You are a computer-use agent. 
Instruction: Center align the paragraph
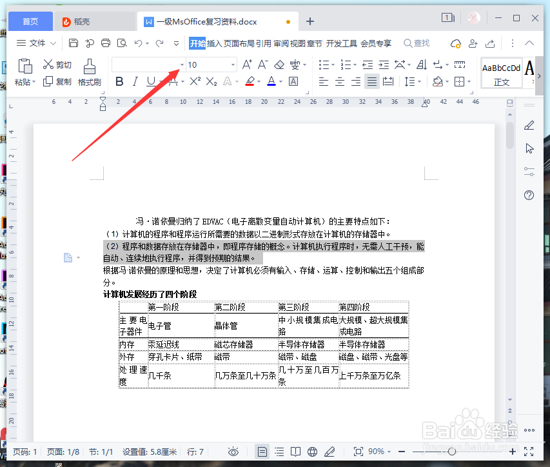tap(340, 82)
